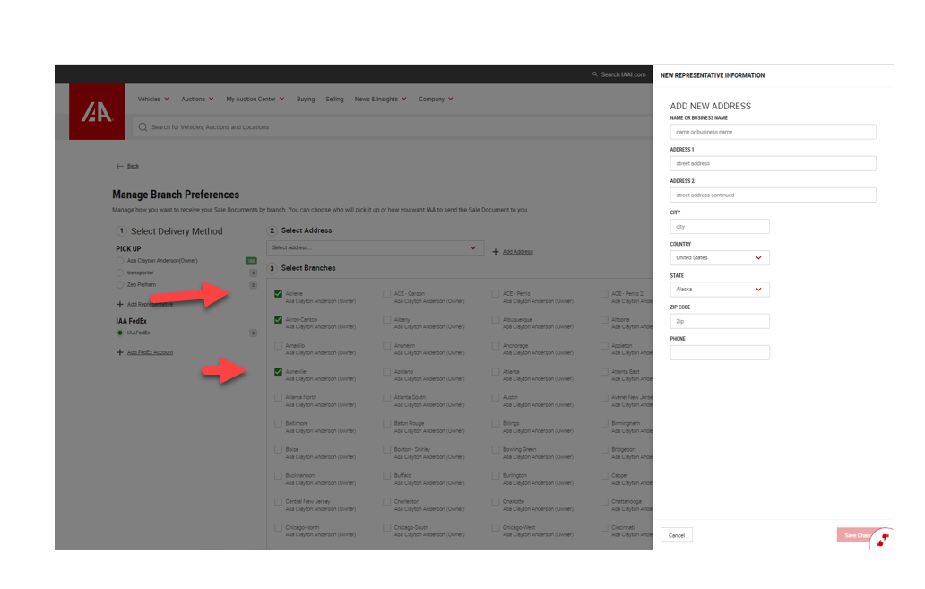Click the plus icon beside Add Address

click(x=496, y=252)
